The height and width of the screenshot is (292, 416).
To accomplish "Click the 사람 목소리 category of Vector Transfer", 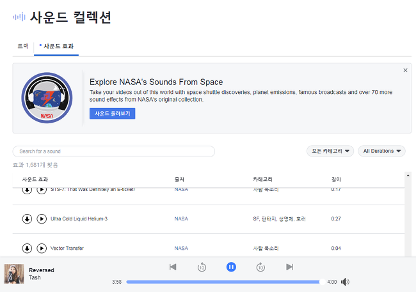I will [266, 249].
